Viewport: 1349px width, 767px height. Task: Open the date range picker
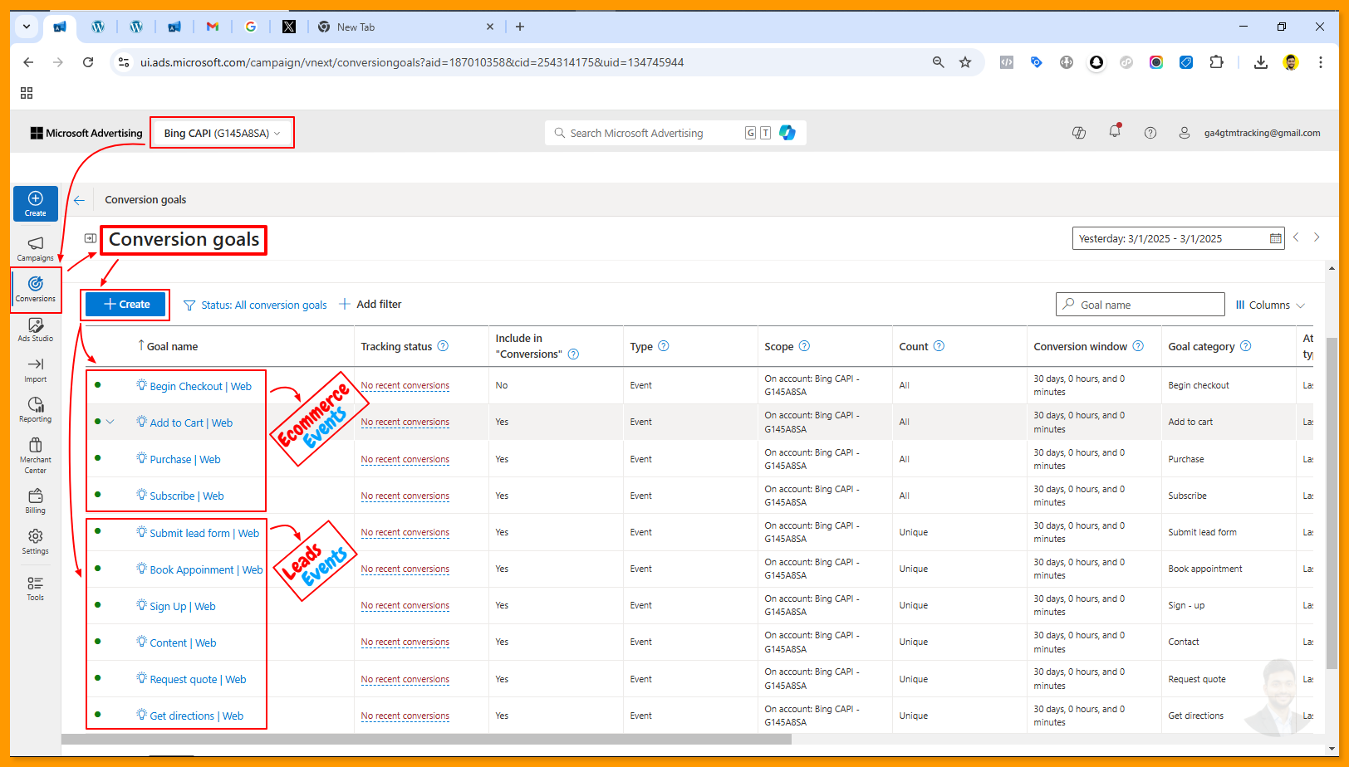pyautogui.click(x=1177, y=239)
